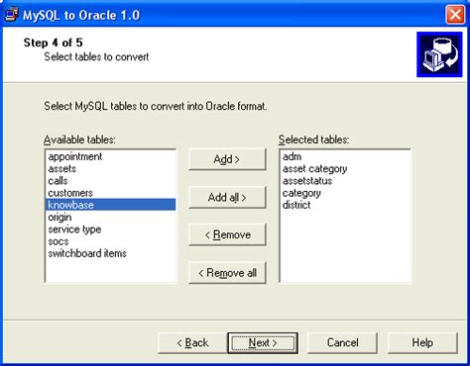Close the MySQL to Oracle window
This screenshot has height=366, width=470.
point(455,15)
